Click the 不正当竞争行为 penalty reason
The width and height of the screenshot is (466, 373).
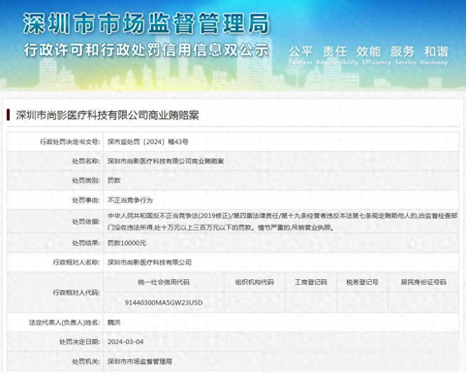(x=130, y=200)
